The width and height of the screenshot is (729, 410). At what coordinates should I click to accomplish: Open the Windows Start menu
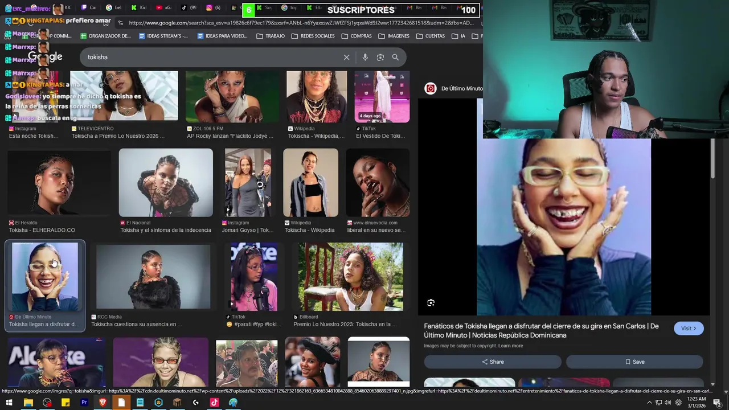9,403
